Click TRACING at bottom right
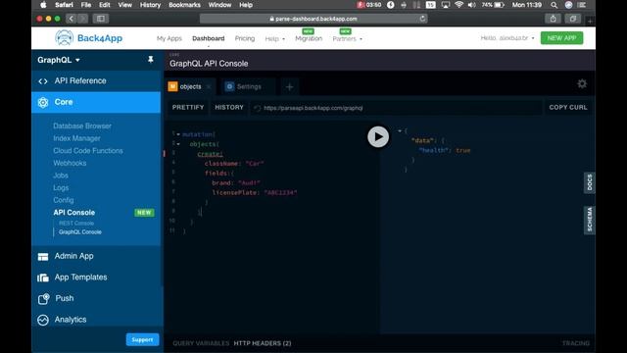Screen dimensions: 627x353 point(576,343)
